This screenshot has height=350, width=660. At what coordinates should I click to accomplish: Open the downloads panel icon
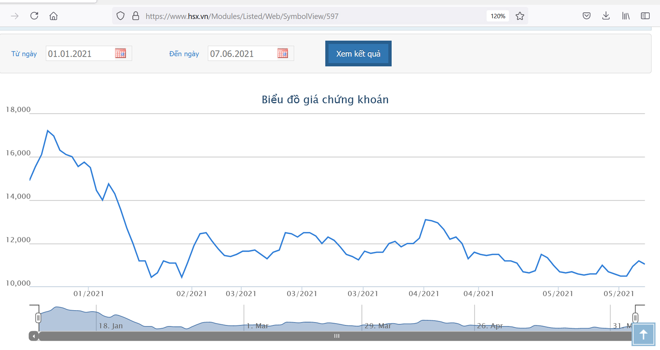(x=606, y=16)
